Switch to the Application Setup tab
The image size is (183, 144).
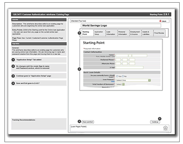(x=99, y=33)
